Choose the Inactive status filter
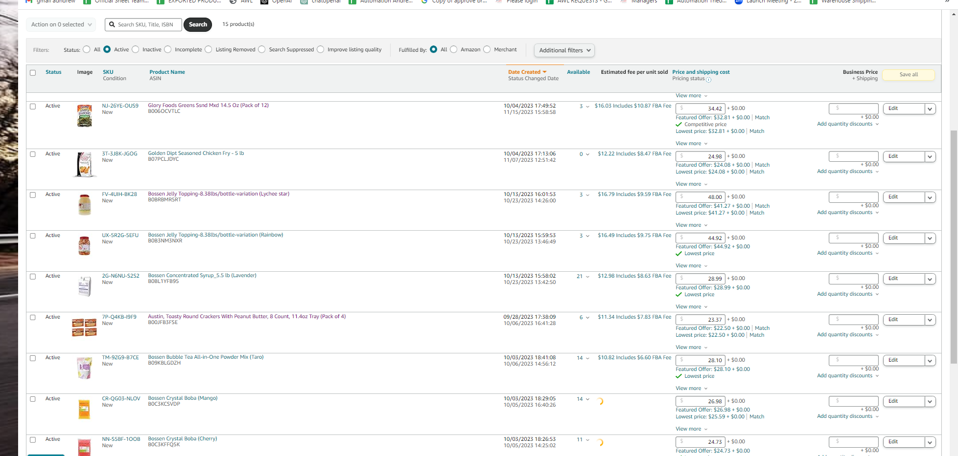958x456 pixels. [136, 49]
